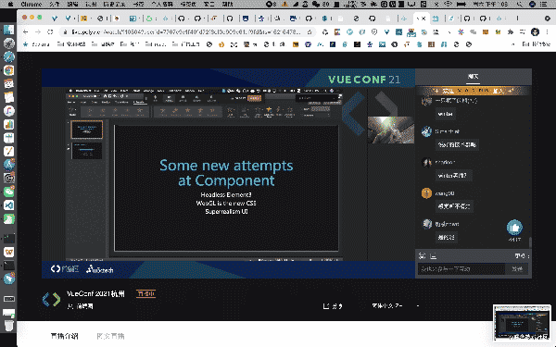Click the VueConf 2021 杭州 title
Screen dimensions: 556x347
click(x=95, y=294)
